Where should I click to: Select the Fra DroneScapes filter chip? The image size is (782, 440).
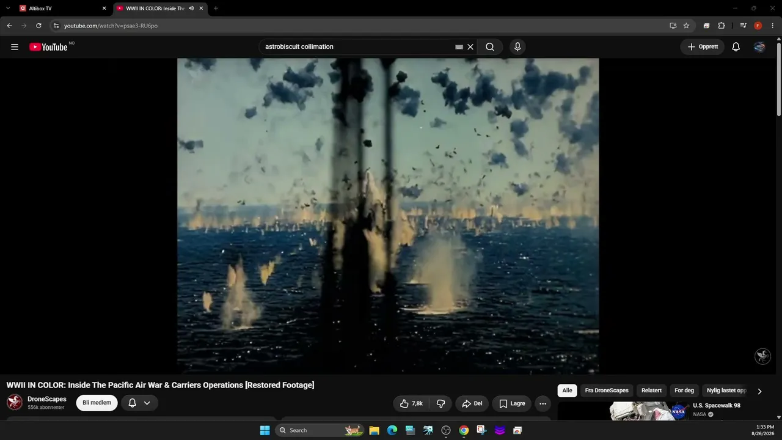click(607, 391)
